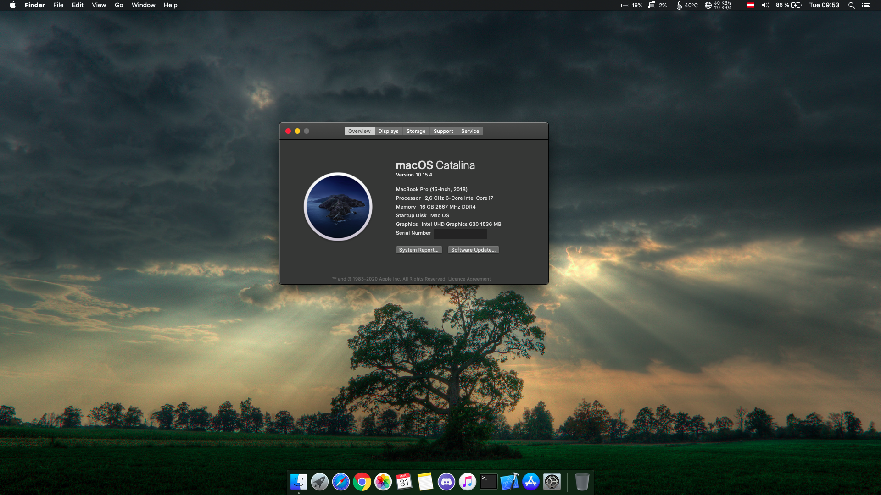Open Discord from the Dock
Image resolution: width=881 pixels, height=495 pixels.
(x=446, y=482)
